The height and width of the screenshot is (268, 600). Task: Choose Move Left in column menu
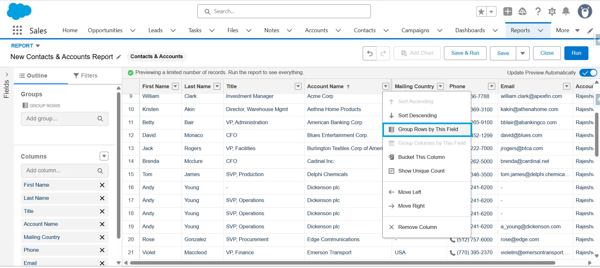[427, 192]
